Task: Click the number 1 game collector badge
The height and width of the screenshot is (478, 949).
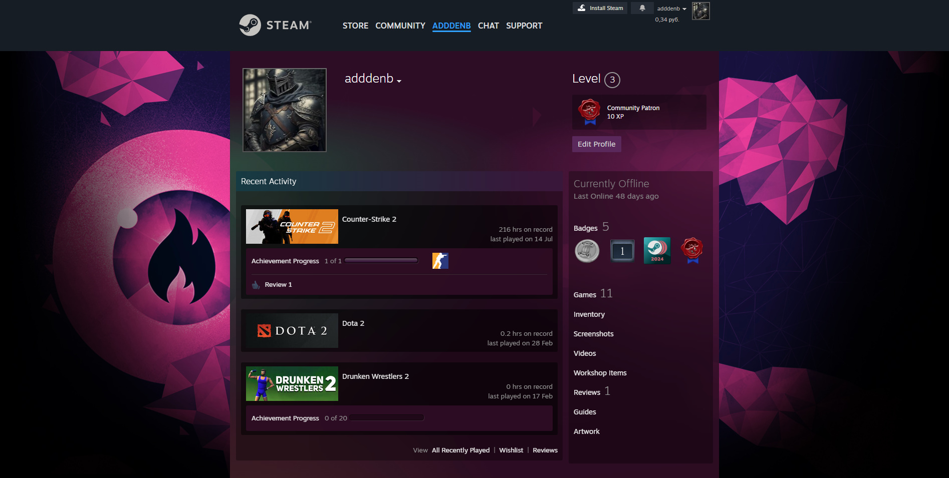Action: (622, 251)
